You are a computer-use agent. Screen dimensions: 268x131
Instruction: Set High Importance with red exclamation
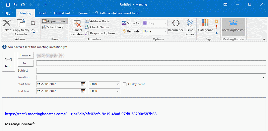[216, 27]
